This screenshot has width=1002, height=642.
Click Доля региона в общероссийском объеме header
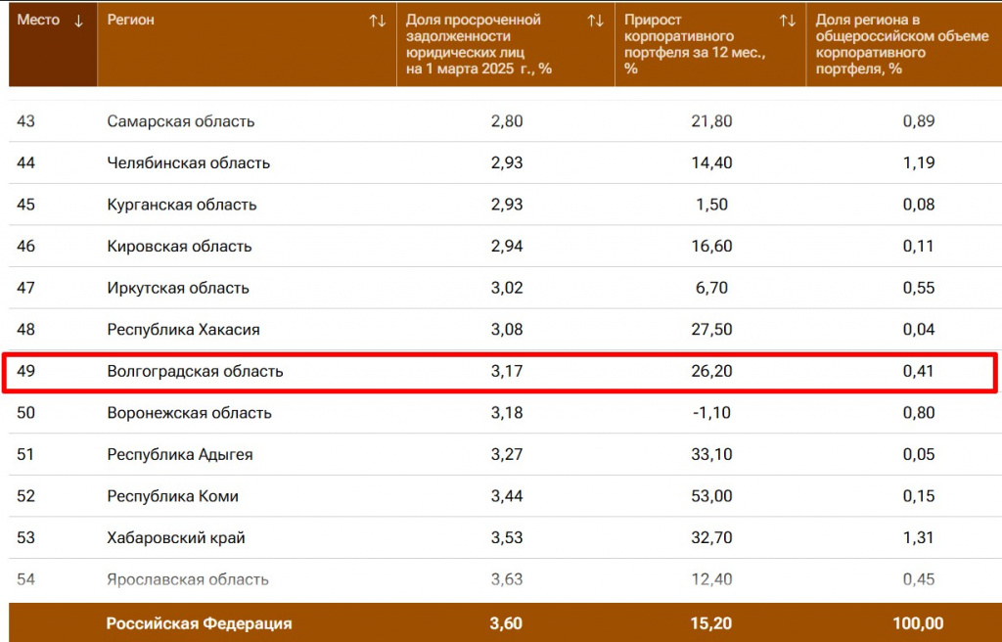click(x=901, y=44)
